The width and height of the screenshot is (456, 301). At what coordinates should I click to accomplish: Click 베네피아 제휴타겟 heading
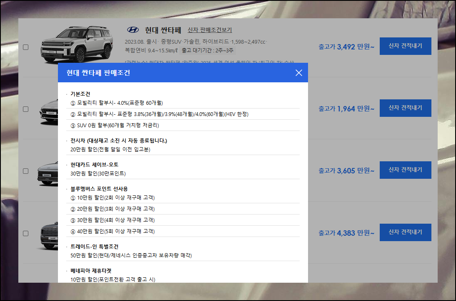(x=91, y=271)
